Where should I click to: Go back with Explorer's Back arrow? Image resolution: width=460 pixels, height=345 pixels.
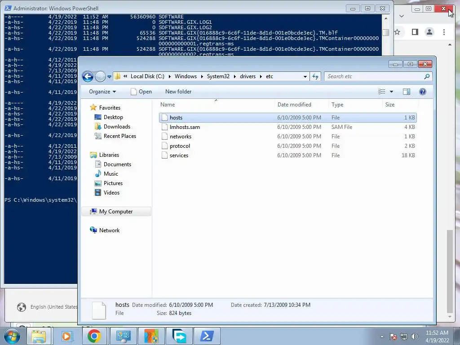coord(88,76)
